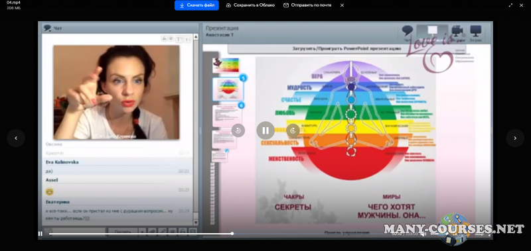Expand viewer with top-right fullscreen arrows icon
The height and width of the screenshot is (251, 531).
(x=510, y=5)
